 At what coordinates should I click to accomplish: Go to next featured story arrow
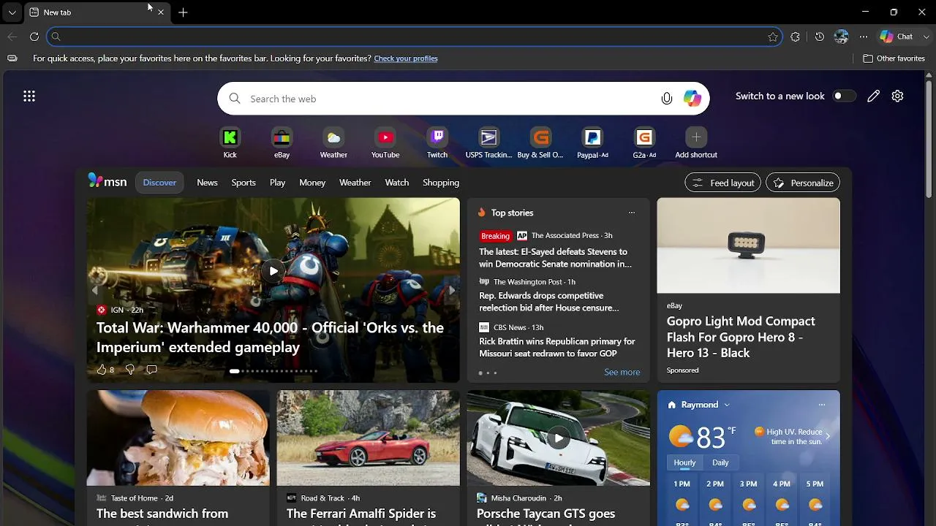(451, 290)
